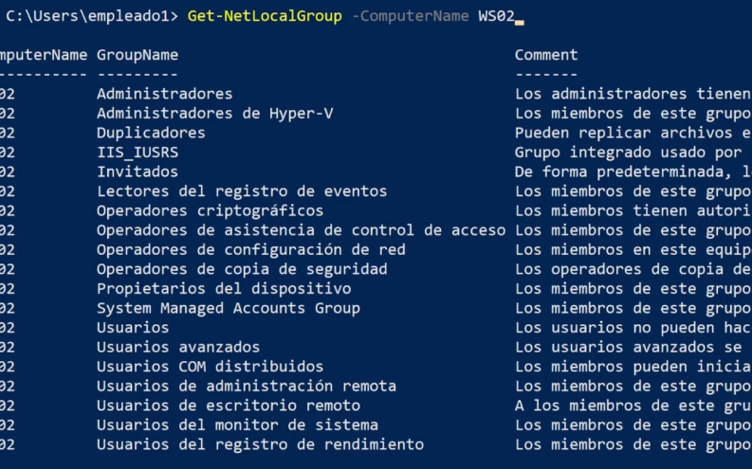Click Operadores criptográficos group name
This screenshot has width=752, height=469.
[211, 210]
